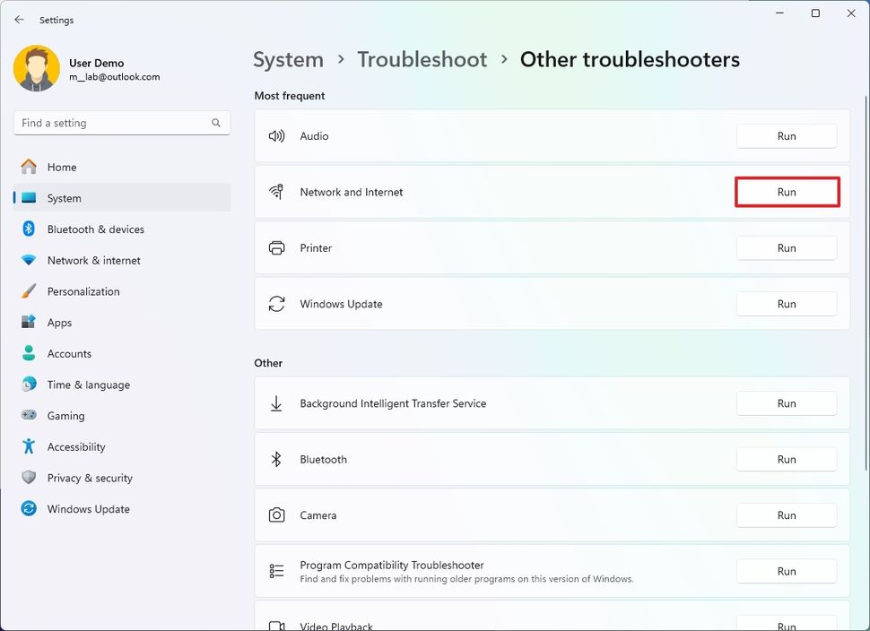Click the Network and Internet Wi-Fi icon

coord(277,192)
